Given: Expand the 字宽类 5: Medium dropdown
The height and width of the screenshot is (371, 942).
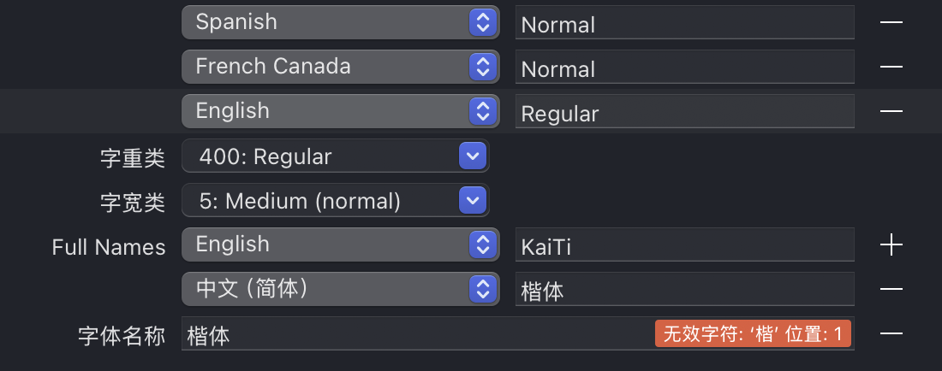Looking at the screenshot, I should pos(335,201).
